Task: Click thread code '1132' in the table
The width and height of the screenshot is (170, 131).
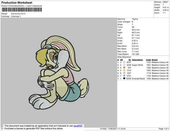Action: click(x=149, y=76)
